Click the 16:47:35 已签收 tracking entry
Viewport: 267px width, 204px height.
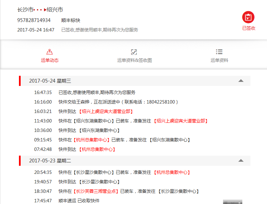[85, 92]
